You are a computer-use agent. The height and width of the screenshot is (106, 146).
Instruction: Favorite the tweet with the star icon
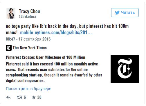coord(34,97)
